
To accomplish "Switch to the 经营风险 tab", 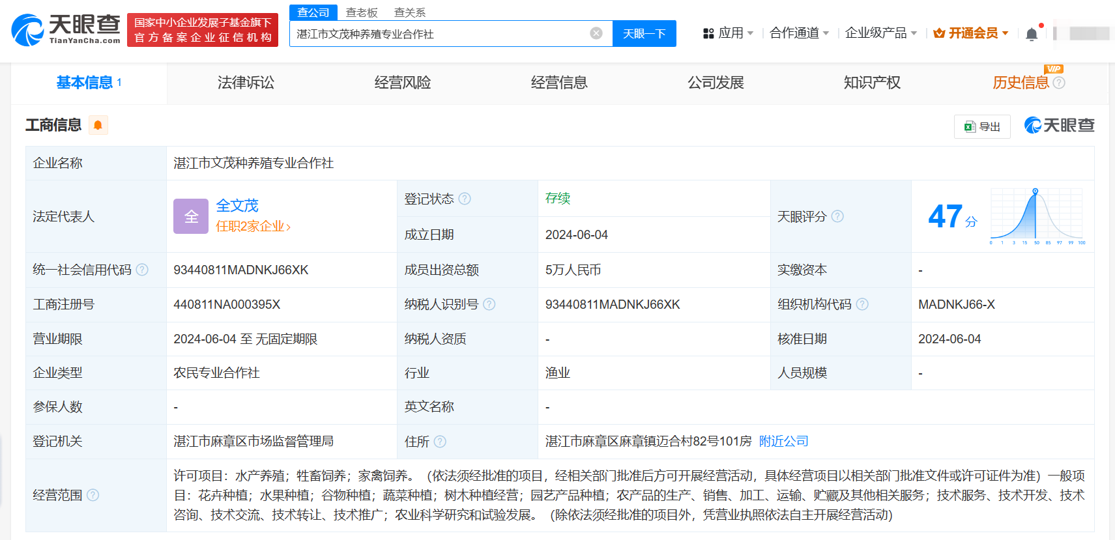I will 403,83.
